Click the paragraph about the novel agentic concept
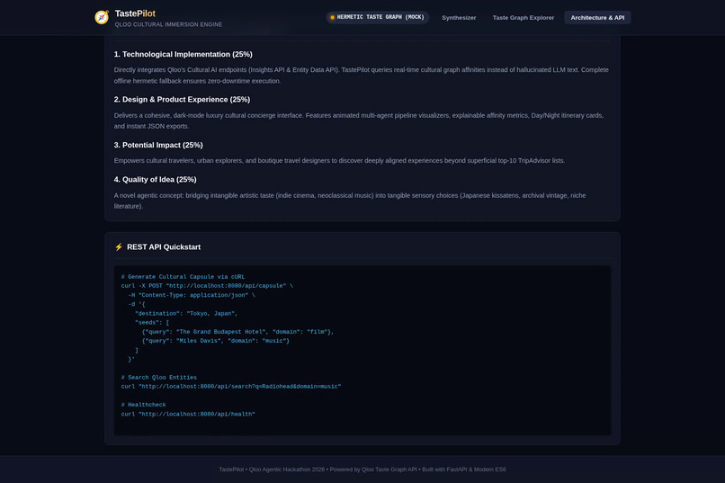This screenshot has height=483, width=725. pyautogui.click(x=350, y=201)
